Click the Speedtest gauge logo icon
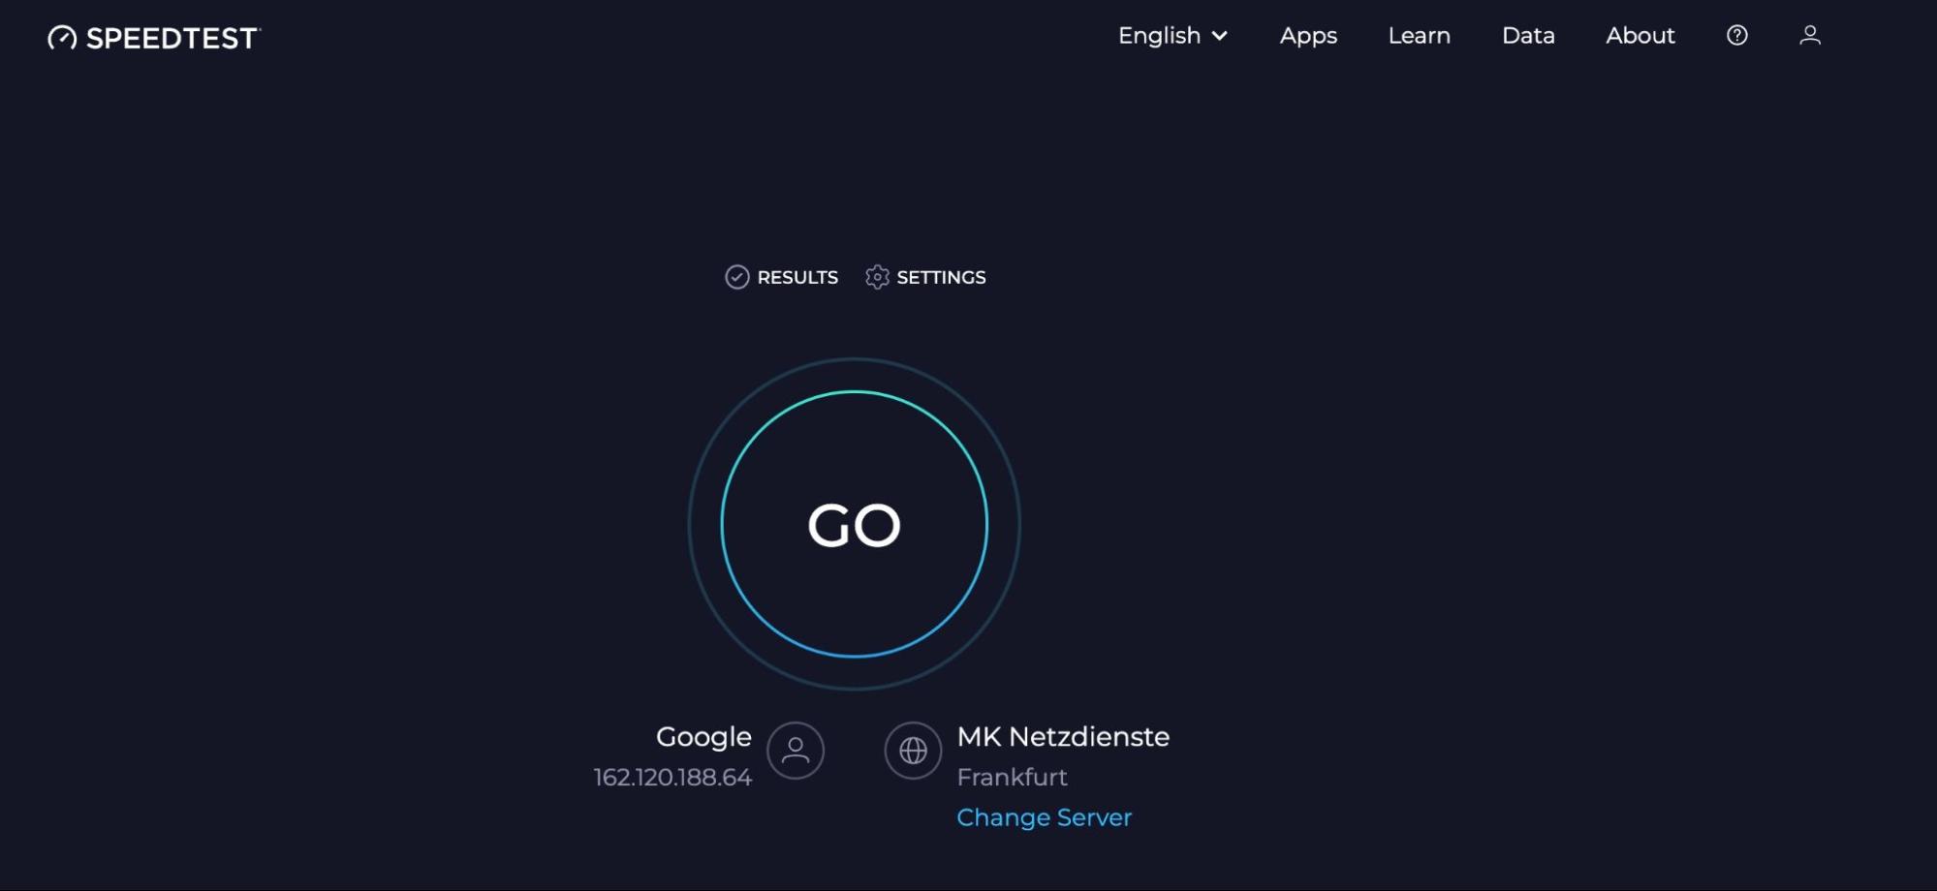1937x891 pixels. click(61, 37)
